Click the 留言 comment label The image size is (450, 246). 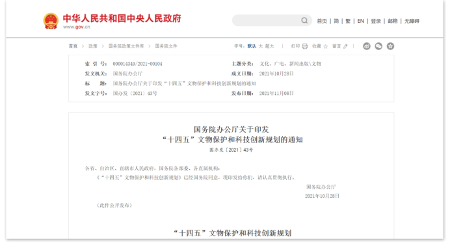click(x=337, y=46)
